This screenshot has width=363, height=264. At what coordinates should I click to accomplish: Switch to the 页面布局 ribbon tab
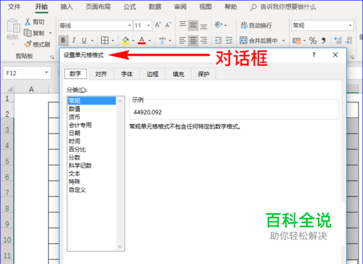click(x=98, y=7)
